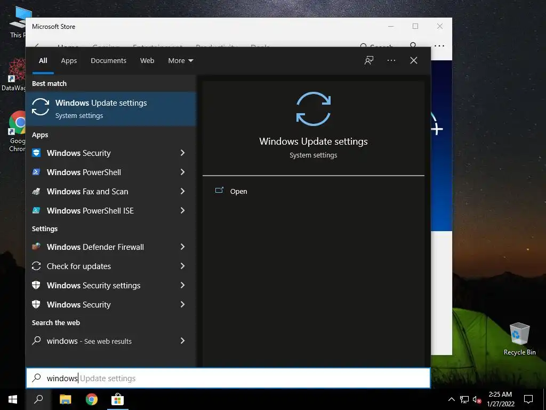Switch to Documents search tab
Screen dimensions: 546x410
(108, 61)
